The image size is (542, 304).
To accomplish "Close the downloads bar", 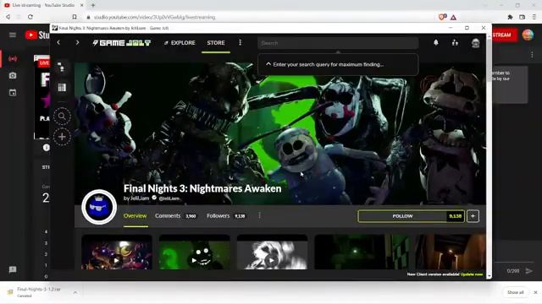I will pyautogui.click(x=535, y=292).
